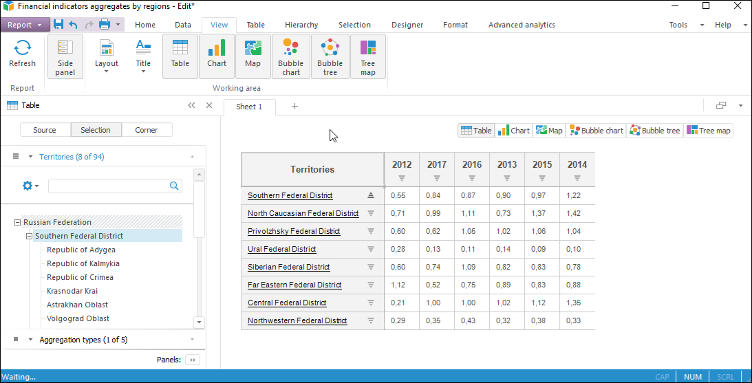Image resolution: width=752 pixels, height=383 pixels.
Task: Click the Undo arrow icon
Action: point(74,25)
